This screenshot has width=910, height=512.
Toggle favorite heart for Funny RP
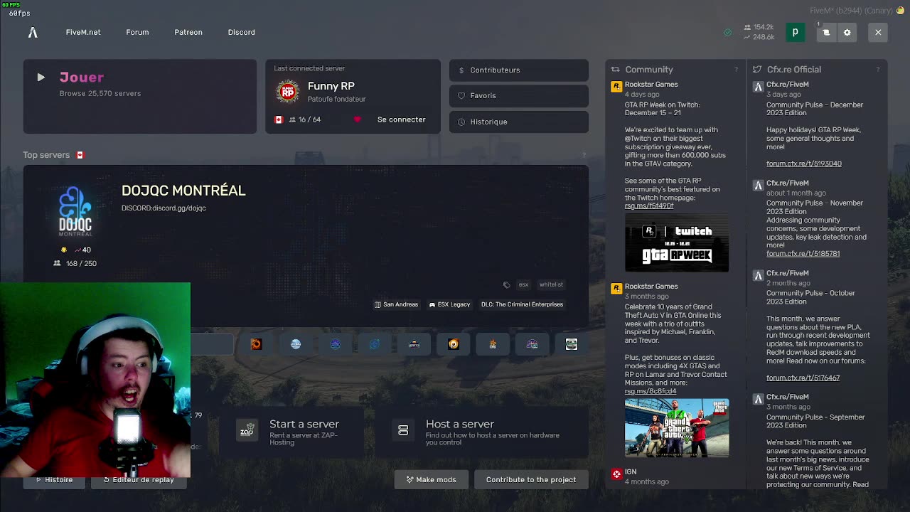pos(357,119)
